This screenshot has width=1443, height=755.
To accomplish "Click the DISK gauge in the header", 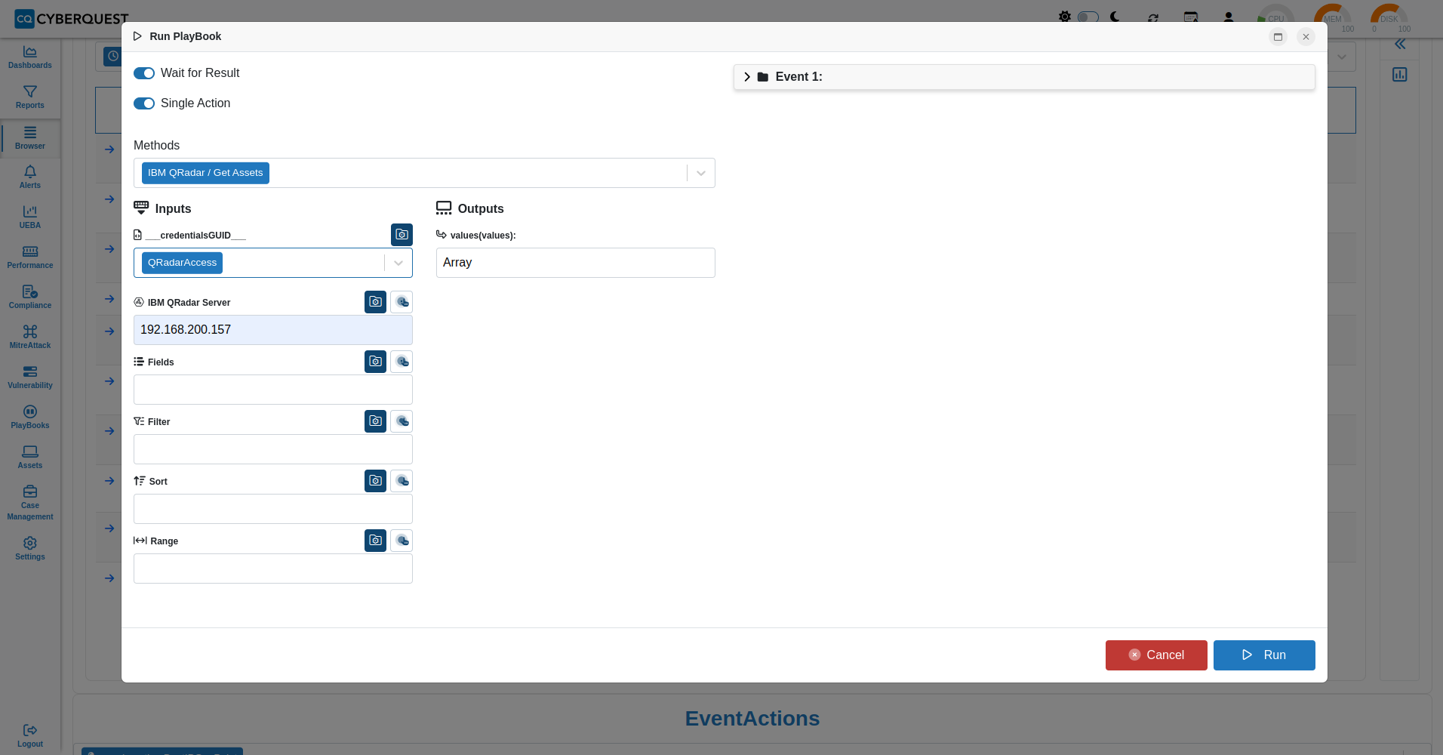I will coord(1389,18).
